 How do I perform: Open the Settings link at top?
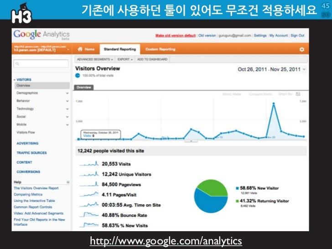click(x=260, y=36)
